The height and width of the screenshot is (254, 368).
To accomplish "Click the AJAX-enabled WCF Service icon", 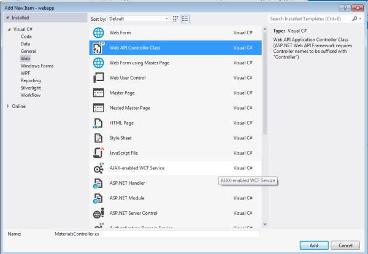I will click(x=98, y=168).
